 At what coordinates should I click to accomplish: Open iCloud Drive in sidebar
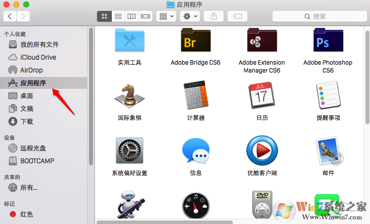pyautogui.click(x=44, y=57)
